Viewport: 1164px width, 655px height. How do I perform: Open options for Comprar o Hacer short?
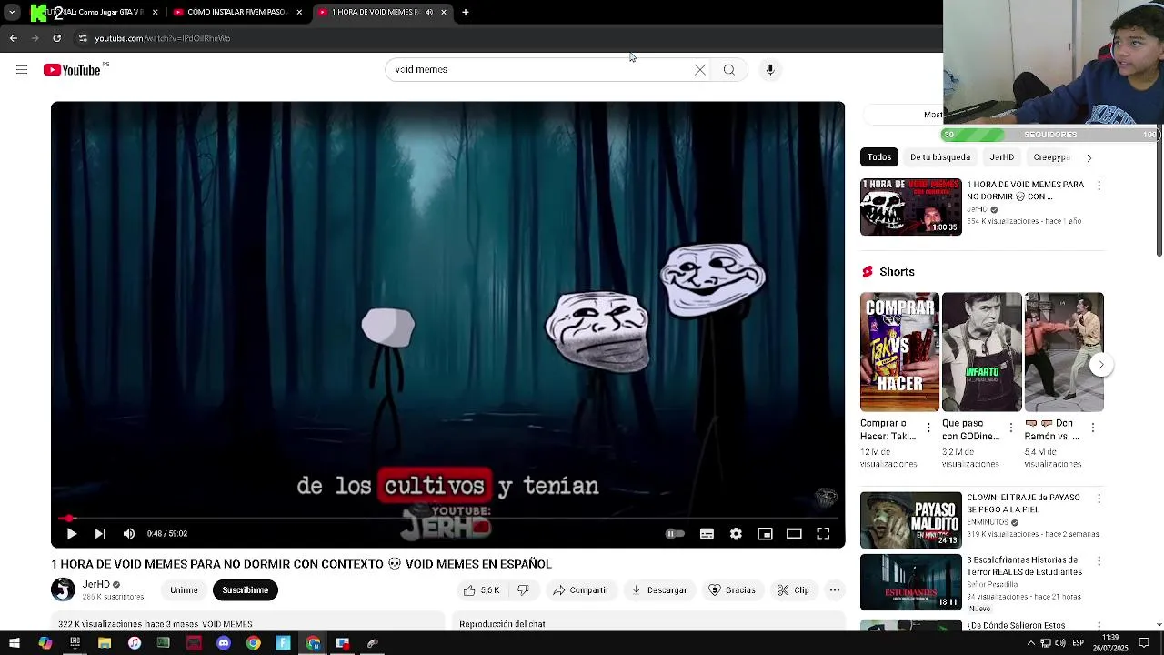coord(928,428)
